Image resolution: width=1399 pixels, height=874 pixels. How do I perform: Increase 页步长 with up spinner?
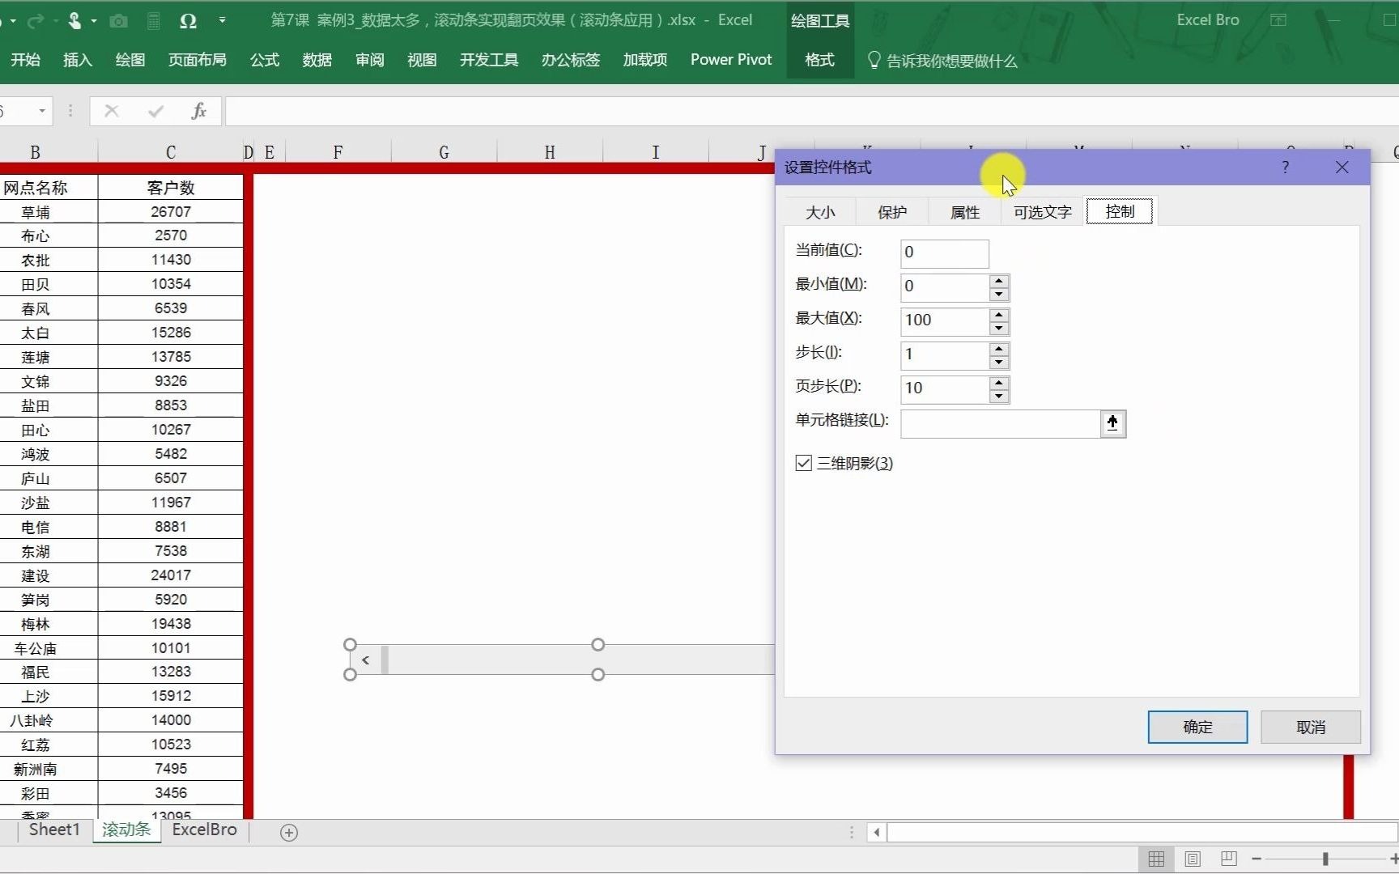click(x=999, y=383)
